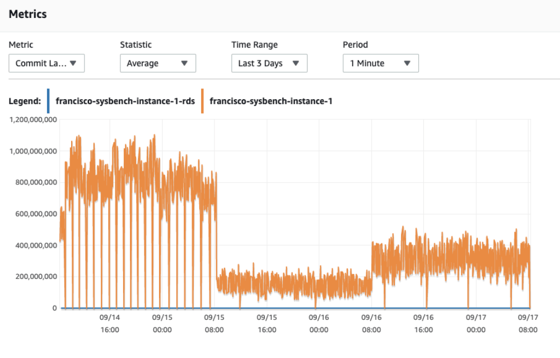Click the blue legend color bar
The height and width of the screenshot is (358, 560).
(47, 101)
